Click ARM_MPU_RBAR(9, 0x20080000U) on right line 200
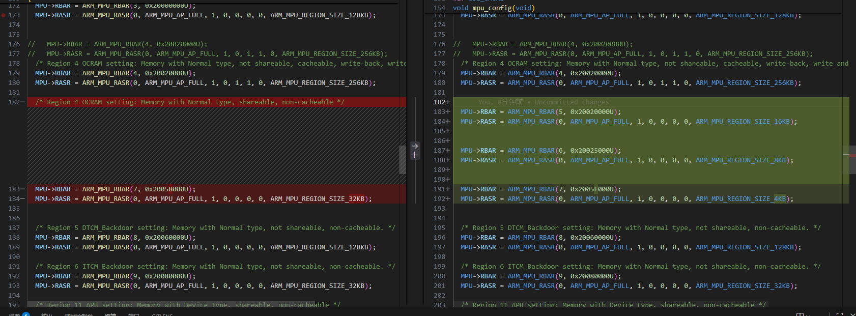The height and width of the screenshot is (316, 856). [x=562, y=276]
